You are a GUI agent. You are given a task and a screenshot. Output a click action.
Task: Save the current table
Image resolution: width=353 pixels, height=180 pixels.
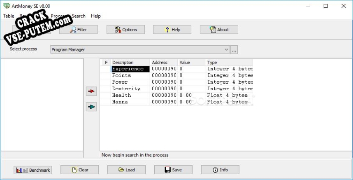173,170
